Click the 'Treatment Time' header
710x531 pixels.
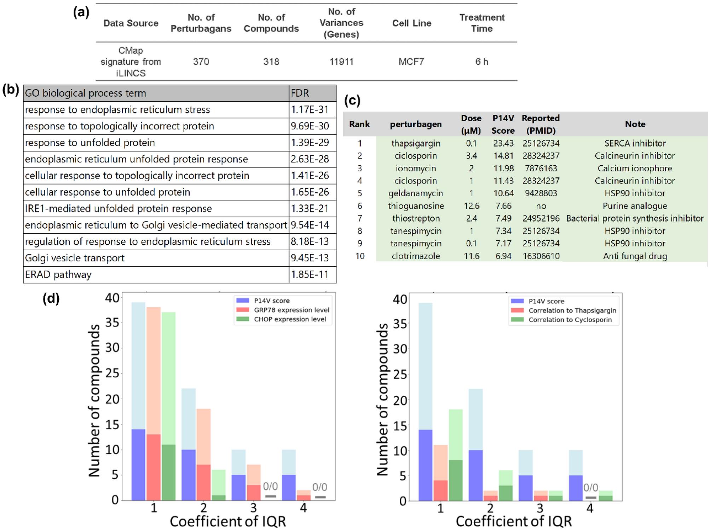coord(482,23)
